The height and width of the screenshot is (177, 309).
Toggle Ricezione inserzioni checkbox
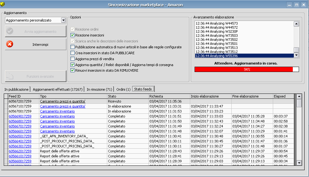coord(72,35)
